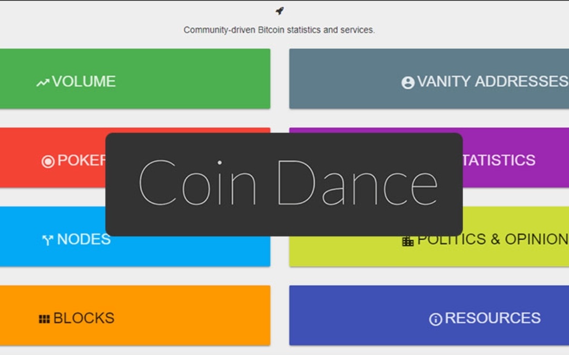
Task: Click the info icon beside RESOURCES
Action: coord(436,319)
